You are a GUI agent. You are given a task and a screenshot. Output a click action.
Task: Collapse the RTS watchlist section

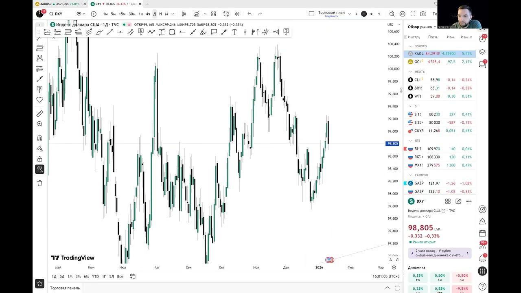pos(411,140)
